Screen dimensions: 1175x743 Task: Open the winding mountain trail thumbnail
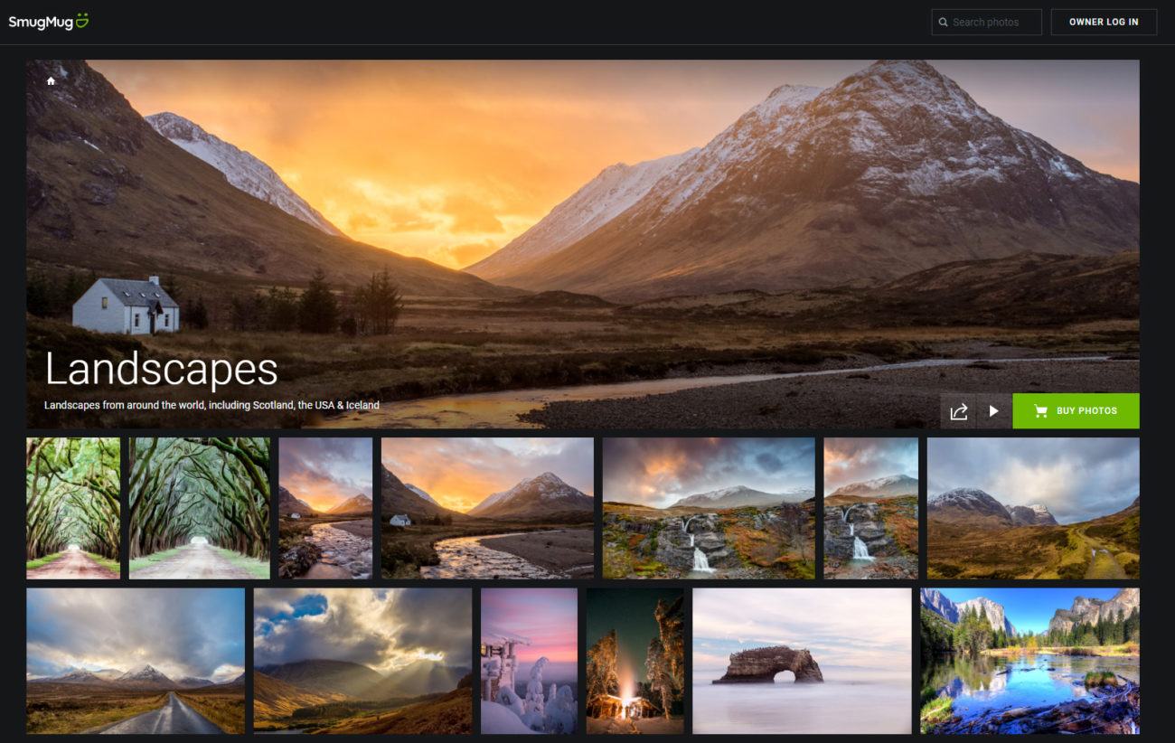coord(1032,507)
